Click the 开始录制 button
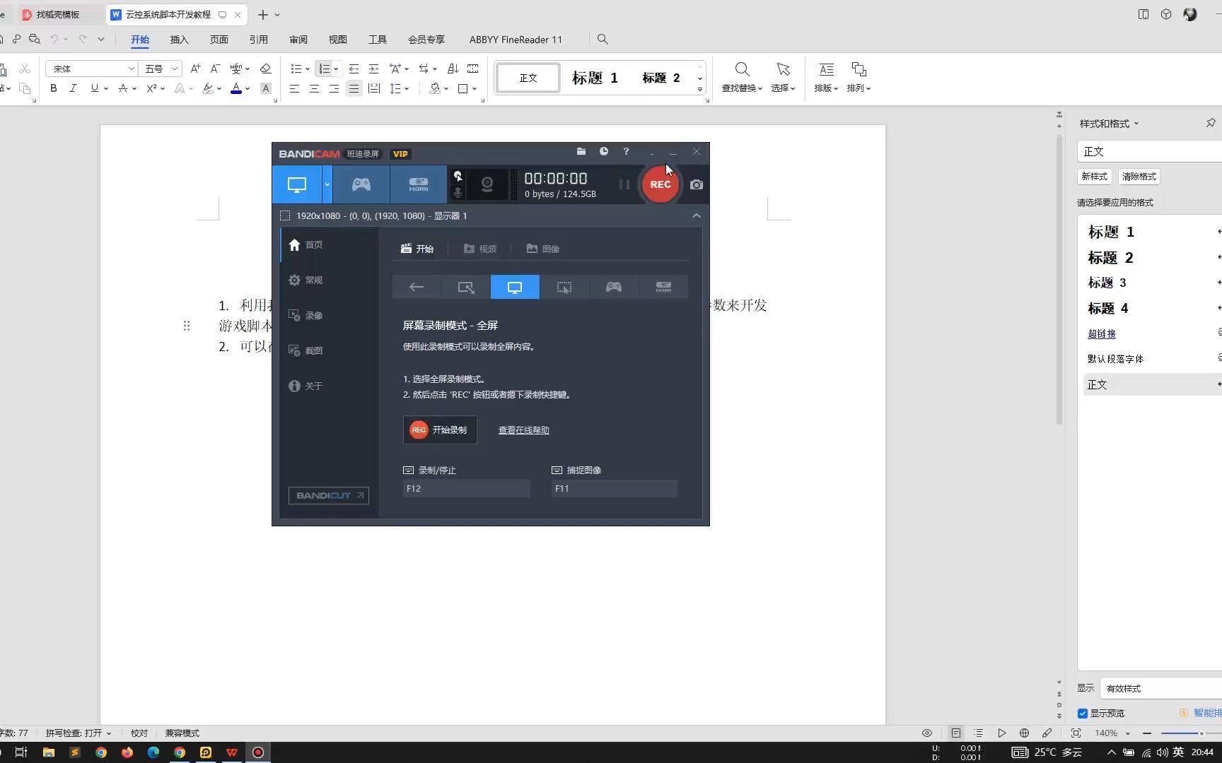The width and height of the screenshot is (1222, 763). (440, 430)
